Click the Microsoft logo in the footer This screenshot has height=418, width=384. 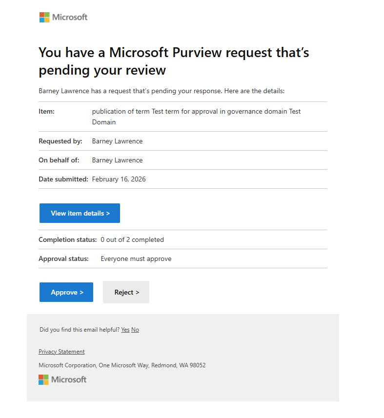coord(62,379)
